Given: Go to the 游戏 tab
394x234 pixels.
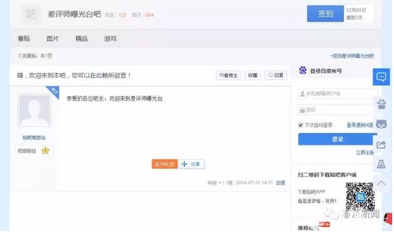Looking at the screenshot, I should click(111, 38).
